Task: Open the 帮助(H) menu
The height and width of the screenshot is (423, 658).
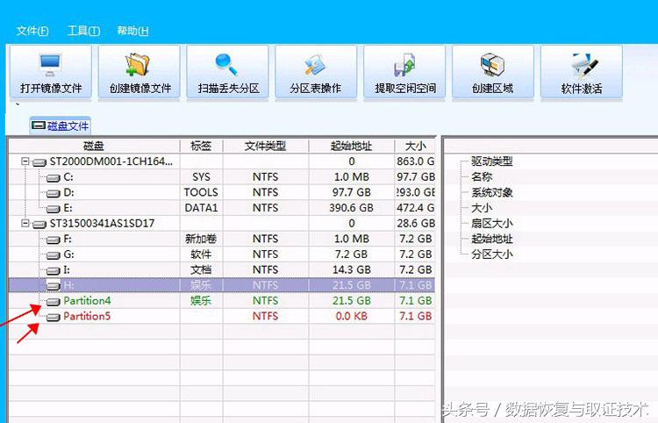Action: pos(132,31)
